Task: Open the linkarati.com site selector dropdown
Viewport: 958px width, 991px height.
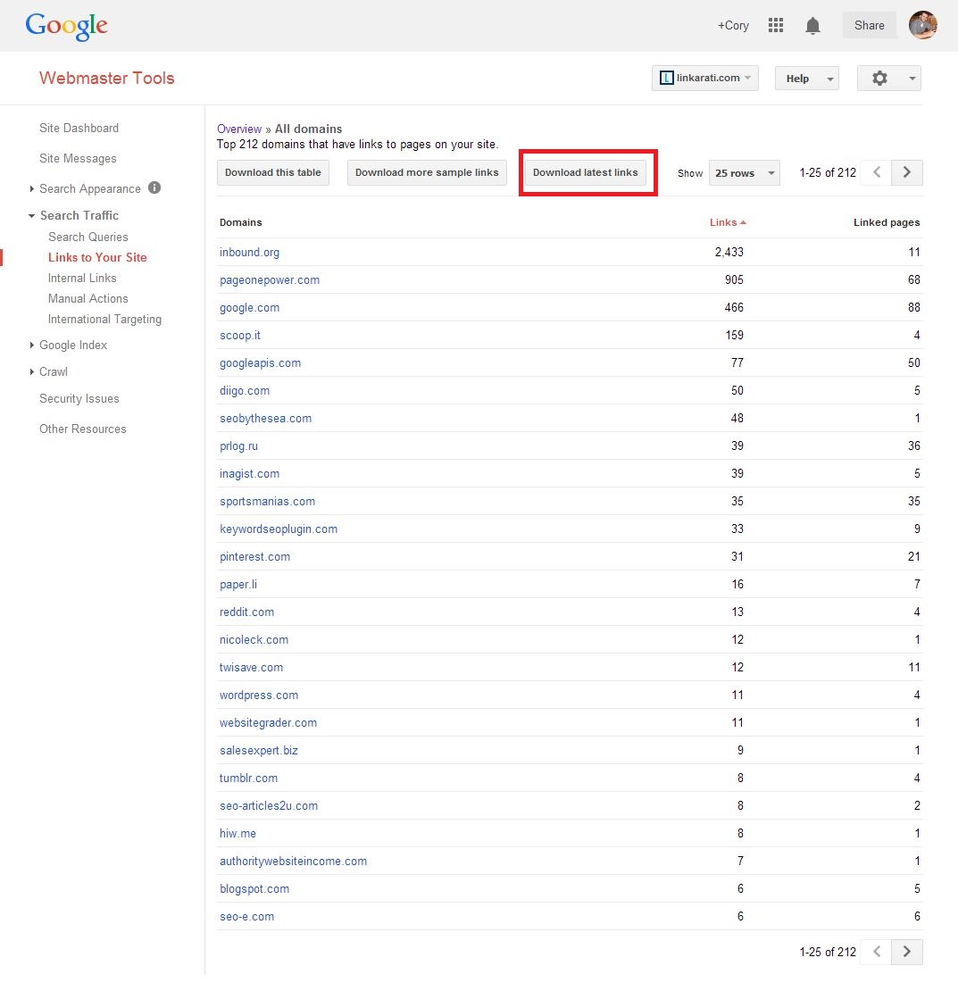Action: coord(705,79)
